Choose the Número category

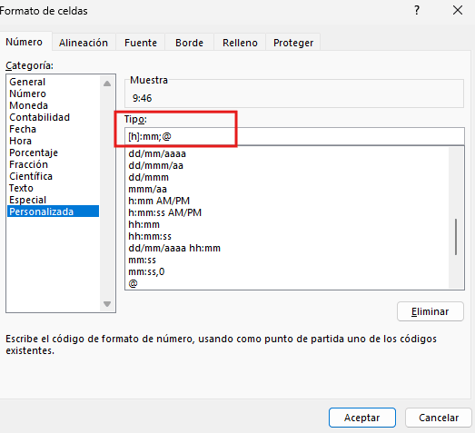(x=54, y=93)
